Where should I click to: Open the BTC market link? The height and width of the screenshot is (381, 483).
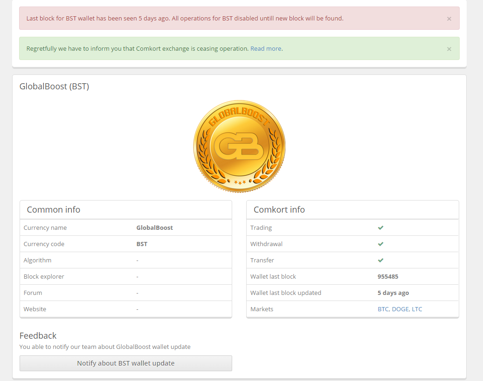383,309
